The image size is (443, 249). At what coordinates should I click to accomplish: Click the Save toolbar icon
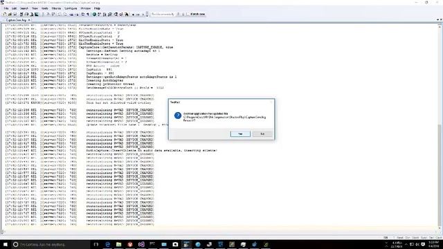click(x=15, y=14)
